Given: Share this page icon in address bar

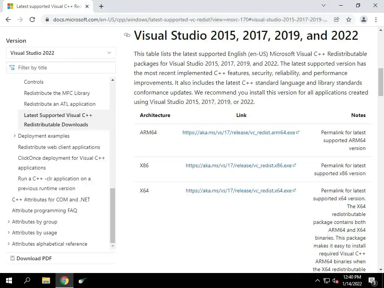Looking at the screenshot, I should point(337,19).
